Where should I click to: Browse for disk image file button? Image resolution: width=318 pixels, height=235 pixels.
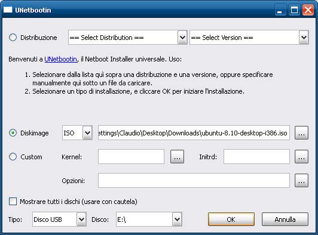[301, 133]
